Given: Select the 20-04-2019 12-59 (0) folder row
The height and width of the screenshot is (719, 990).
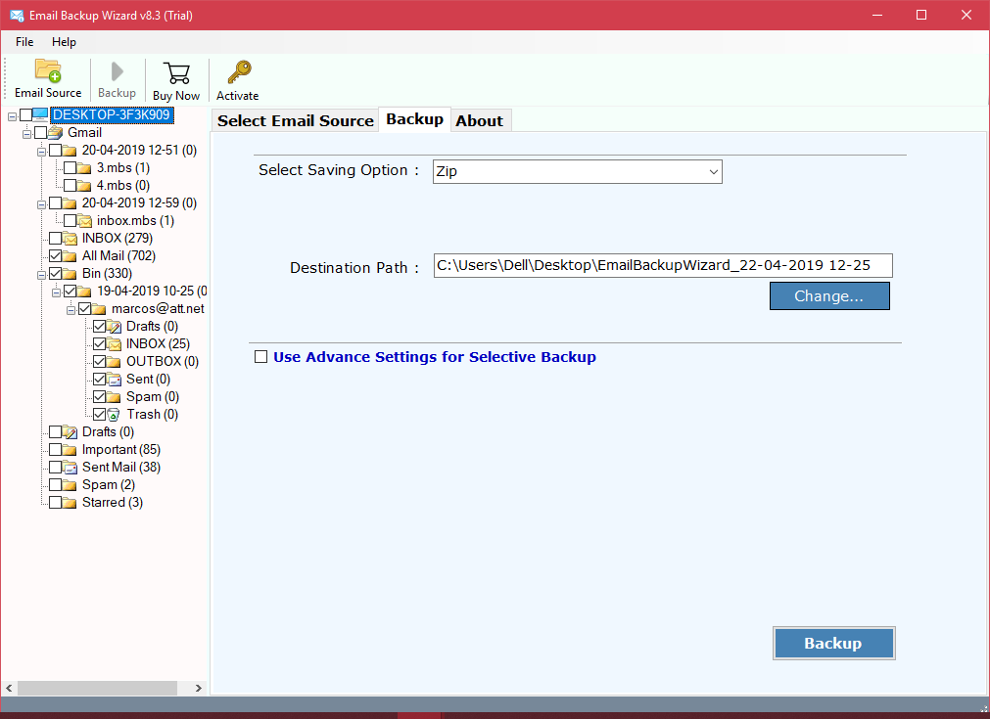Looking at the screenshot, I should click(139, 203).
